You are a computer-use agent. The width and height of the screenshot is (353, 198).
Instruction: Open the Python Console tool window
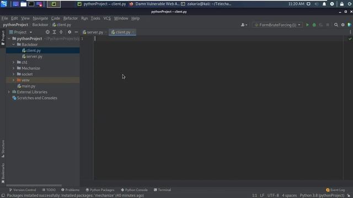134,190
